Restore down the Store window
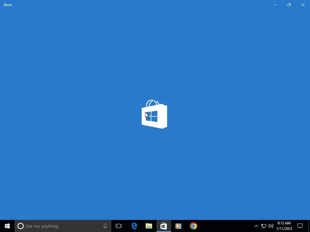Screen dimensions: 310x232 click(x=289, y=5)
